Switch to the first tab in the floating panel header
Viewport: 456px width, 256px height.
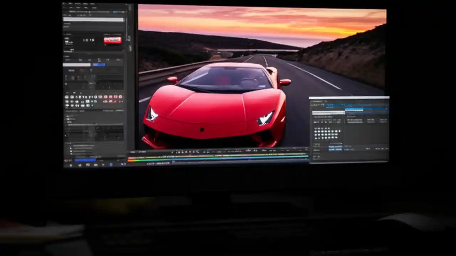point(317,101)
